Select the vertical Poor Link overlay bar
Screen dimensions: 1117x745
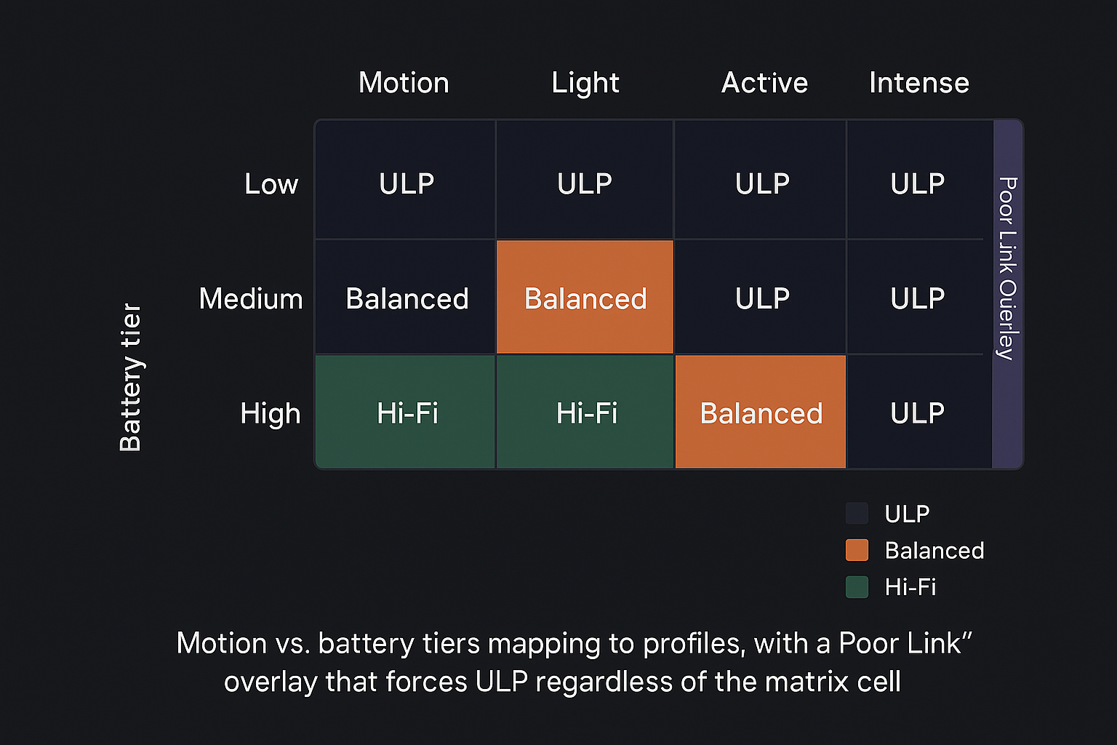click(1007, 294)
